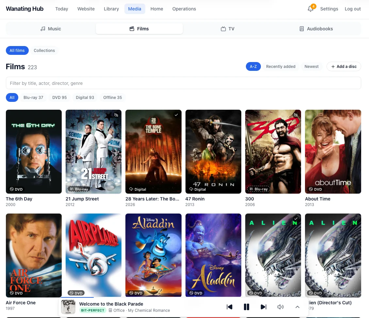The image size is (369, 318).
Task: Open the Audiobooks tab
Action: [x=316, y=29]
